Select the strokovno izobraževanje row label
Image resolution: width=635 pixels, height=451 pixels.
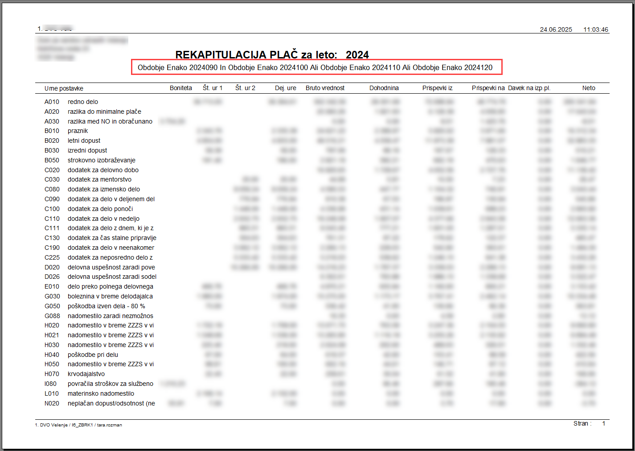(102, 160)
